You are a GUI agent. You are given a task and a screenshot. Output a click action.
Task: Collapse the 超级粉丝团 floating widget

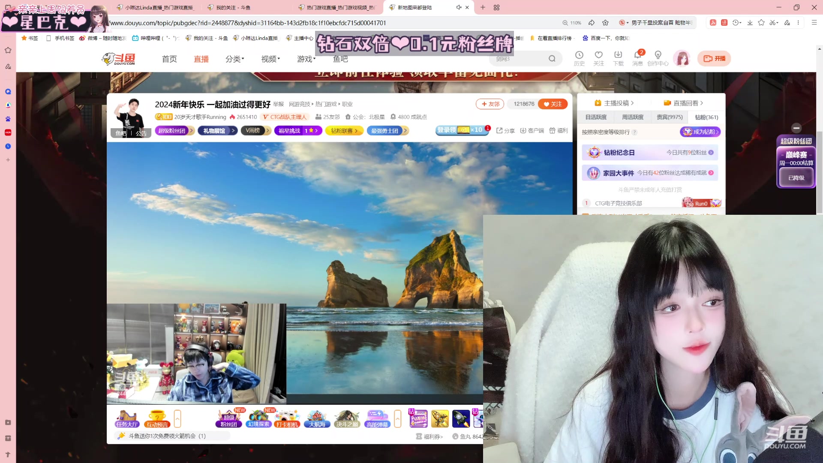(x=796, y=128)
